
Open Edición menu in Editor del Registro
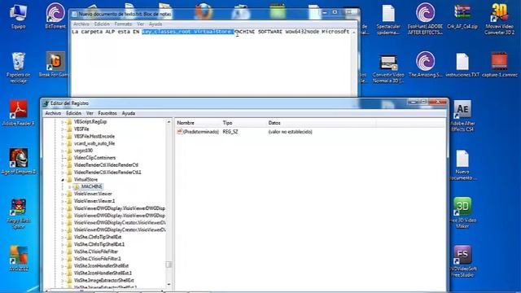tap(73, 113)
